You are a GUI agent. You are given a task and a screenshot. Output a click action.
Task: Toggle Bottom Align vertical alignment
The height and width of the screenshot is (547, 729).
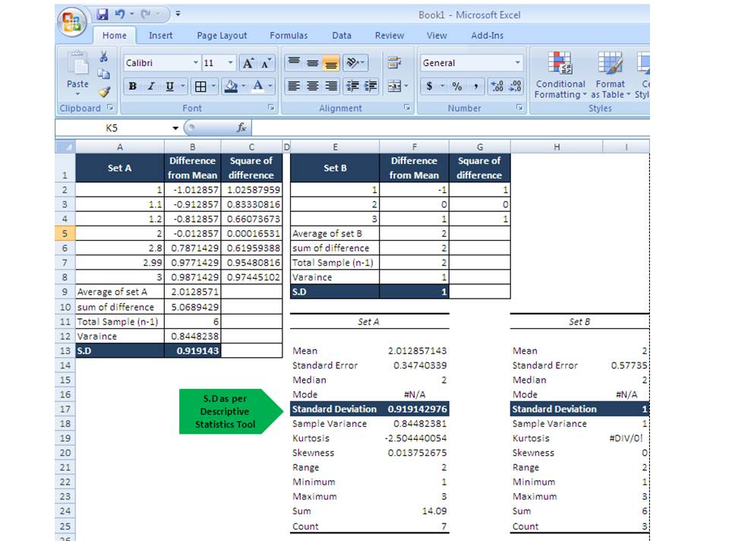click(331, 64)
